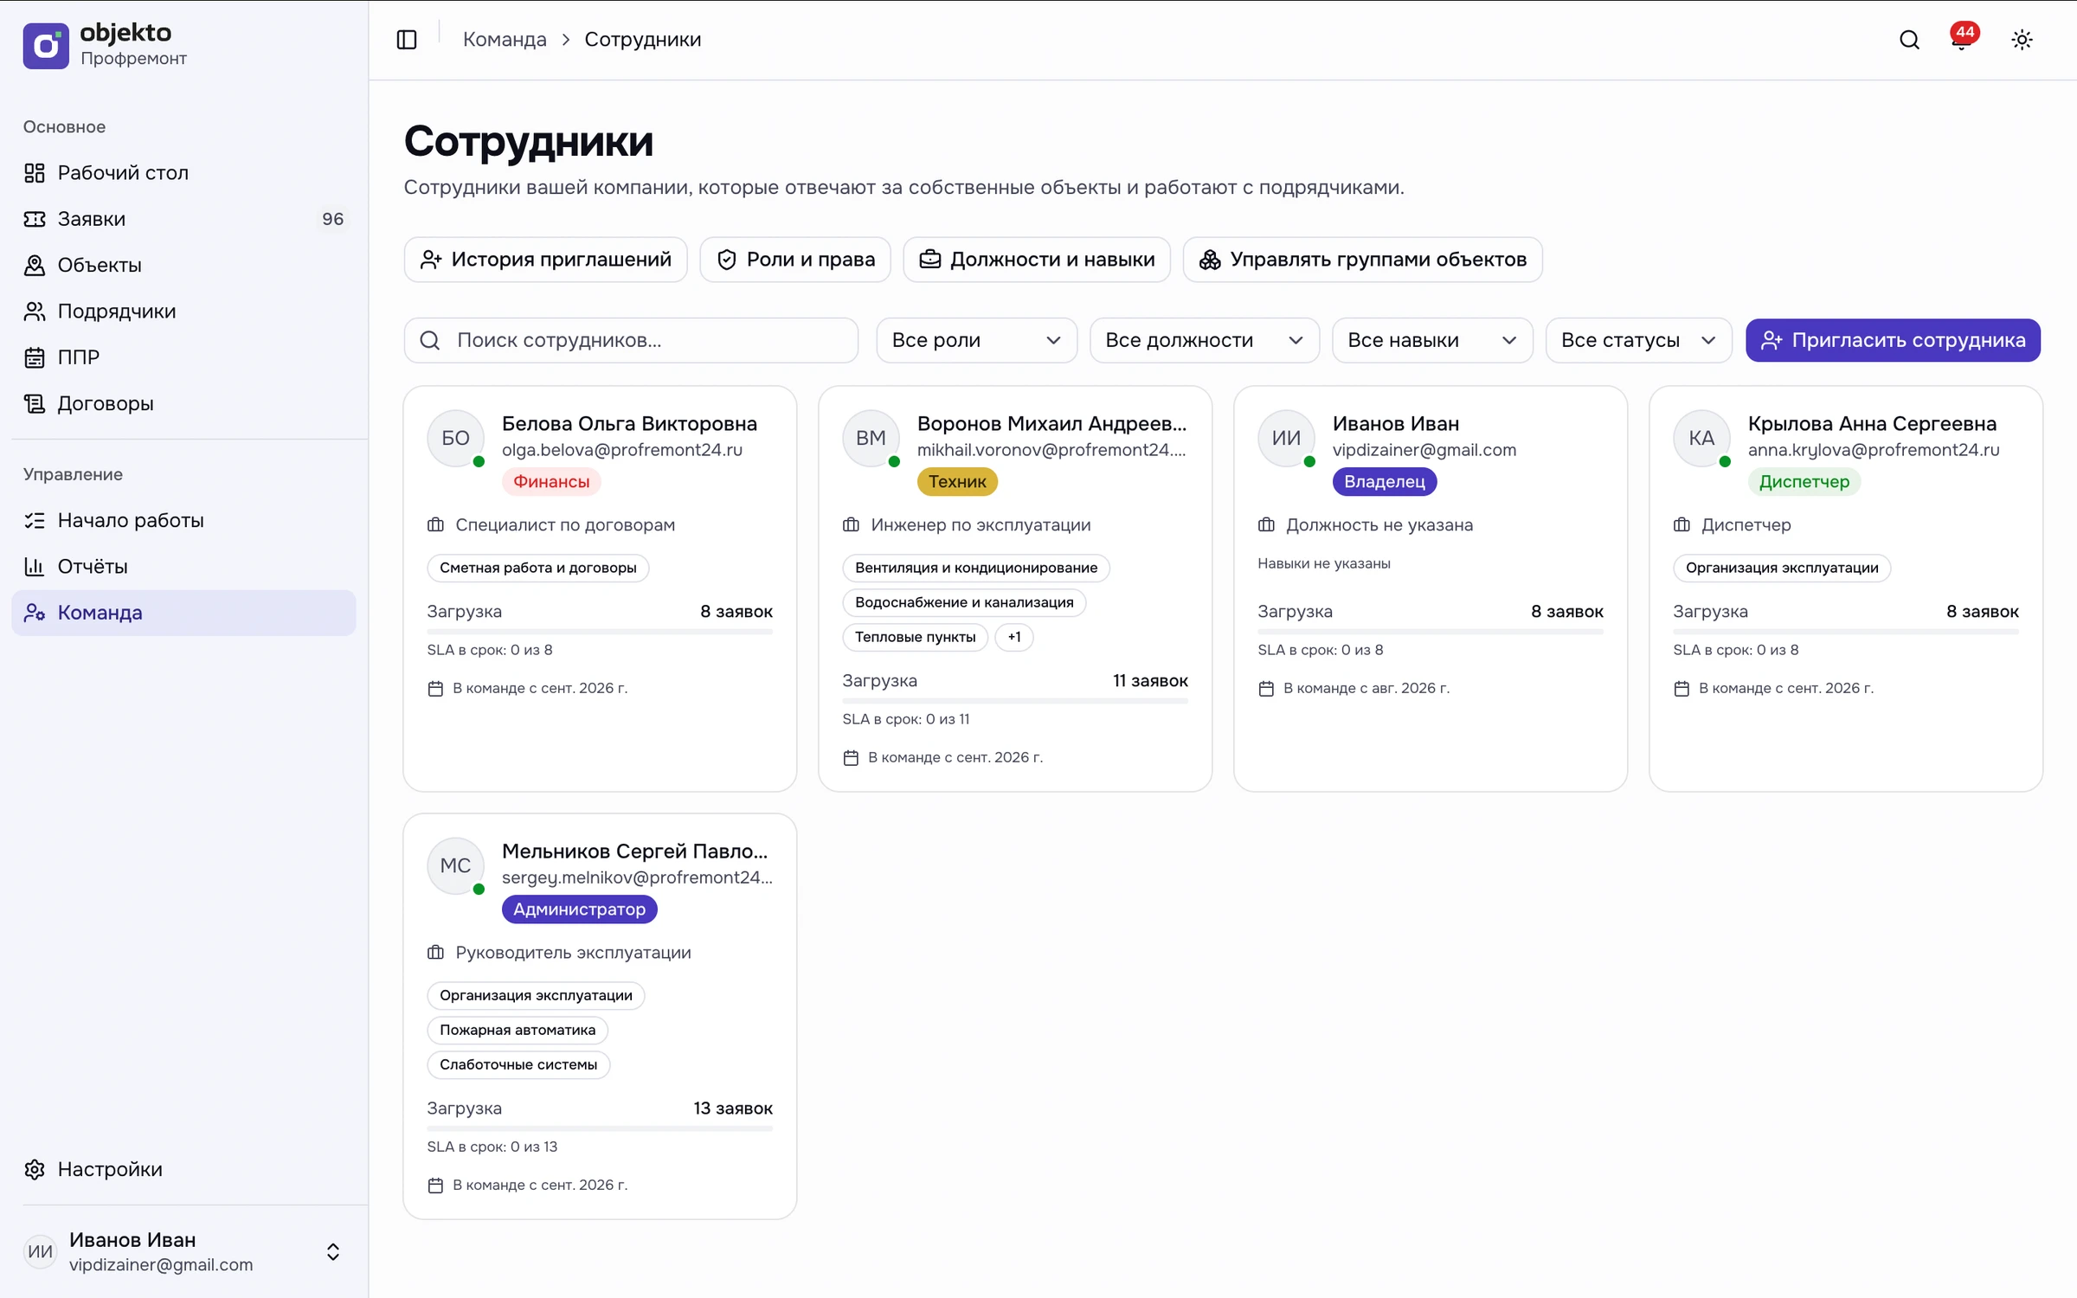Open Заявки in sidebar
The image size is (2077, 1298).
tap(183, 219)
